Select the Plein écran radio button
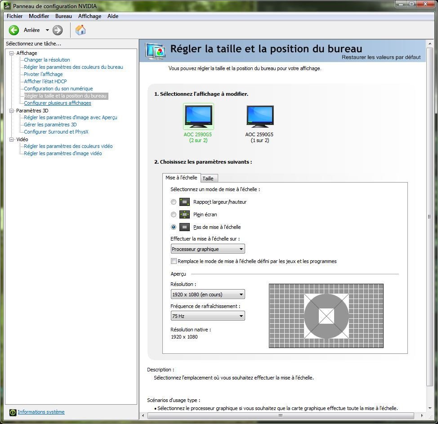Screen dimensions: 438x424 [174, 214]
